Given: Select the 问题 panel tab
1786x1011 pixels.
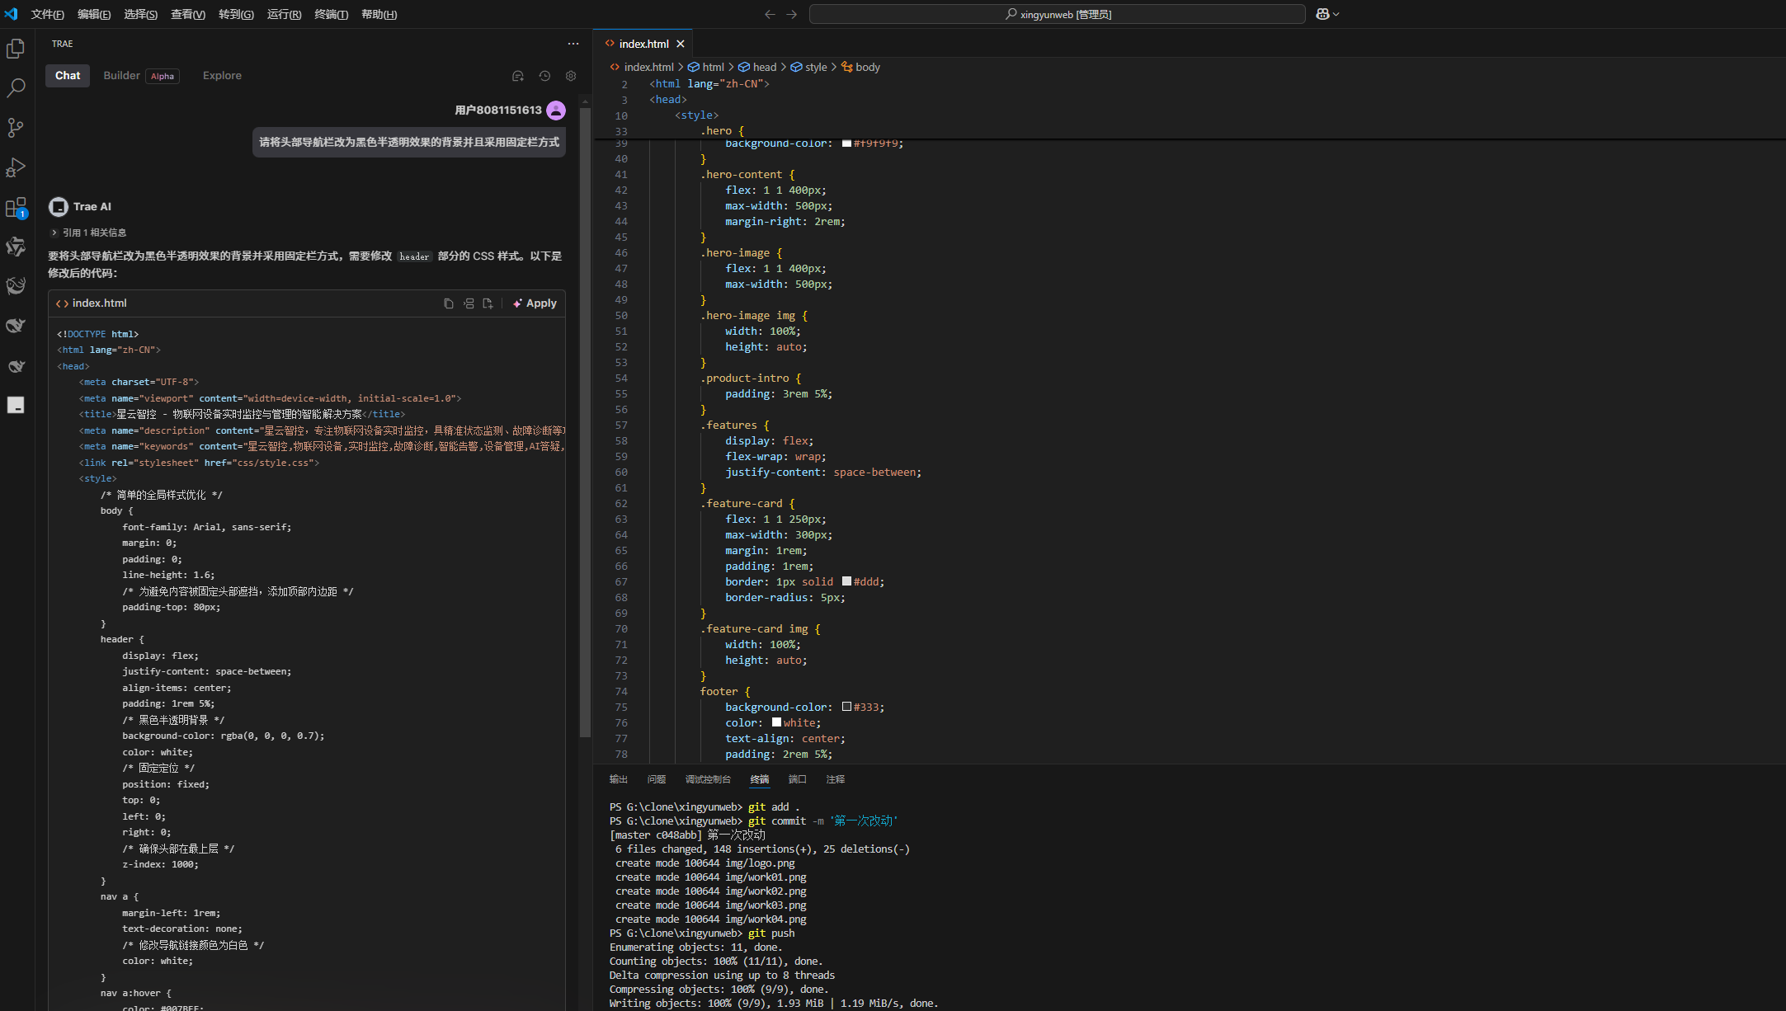Looking at the screenshot, I should (657, 779).
